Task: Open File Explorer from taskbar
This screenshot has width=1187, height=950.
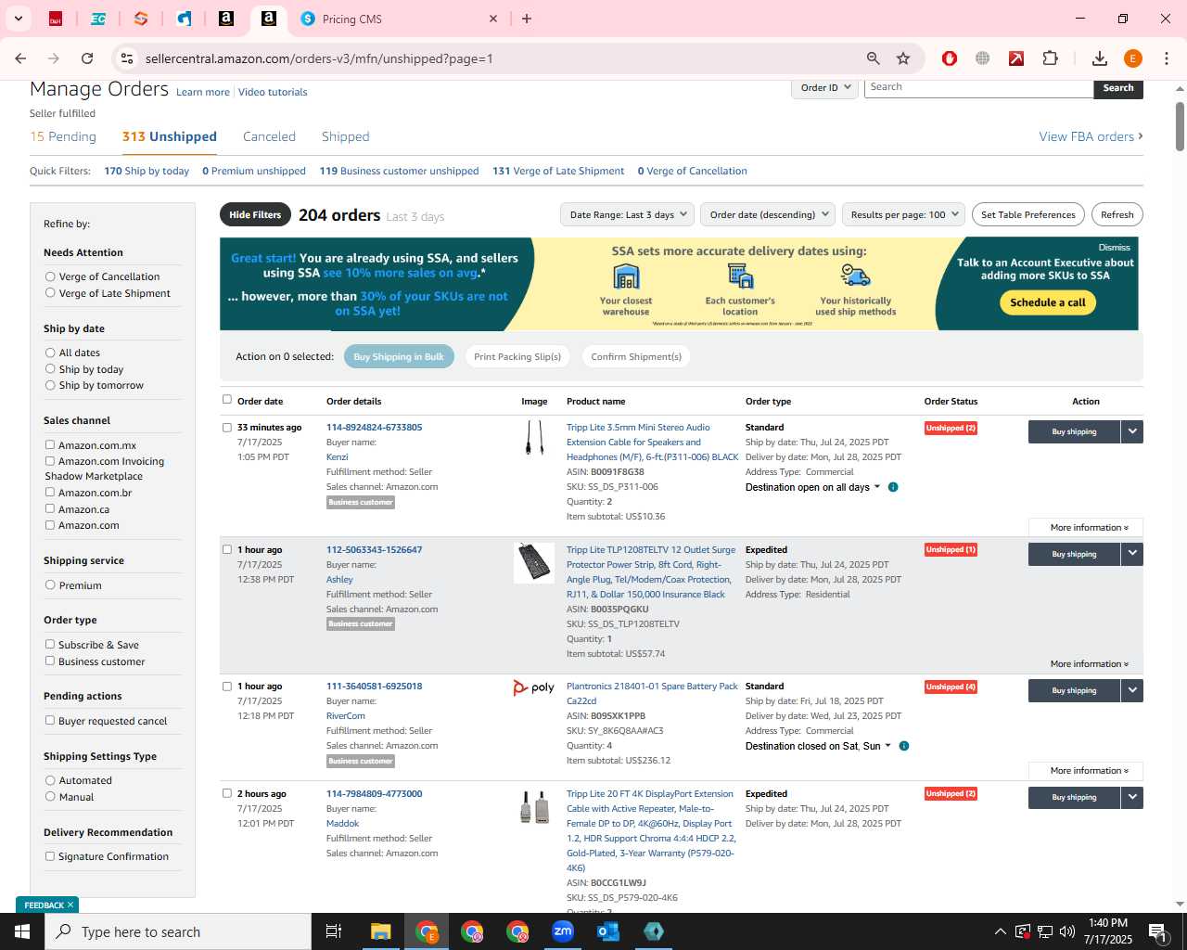Action: click(x=381, y=931)
